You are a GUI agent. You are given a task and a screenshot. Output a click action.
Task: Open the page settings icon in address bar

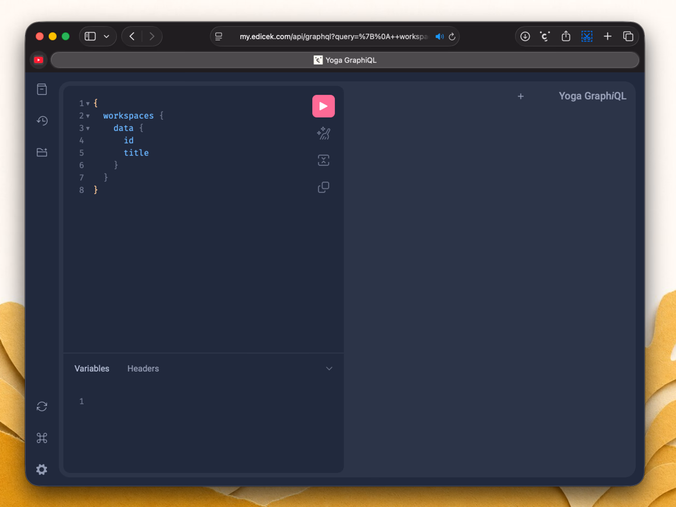click(x=219, y=37)
